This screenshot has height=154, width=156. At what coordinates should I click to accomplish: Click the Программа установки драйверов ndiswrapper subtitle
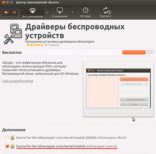tap(60, 41)
